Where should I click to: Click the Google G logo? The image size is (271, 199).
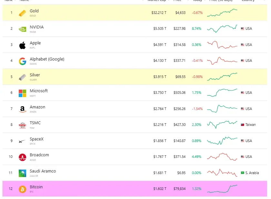coord(23,61)
